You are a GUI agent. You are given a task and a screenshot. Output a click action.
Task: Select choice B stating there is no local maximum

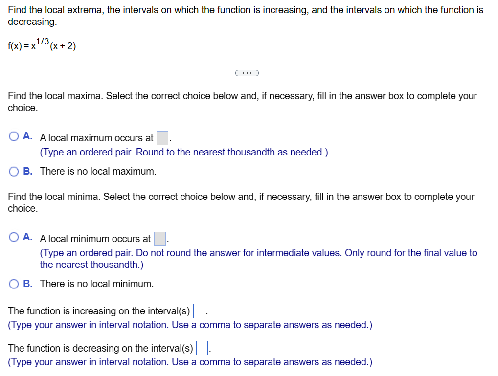click(x=13, y=171)
